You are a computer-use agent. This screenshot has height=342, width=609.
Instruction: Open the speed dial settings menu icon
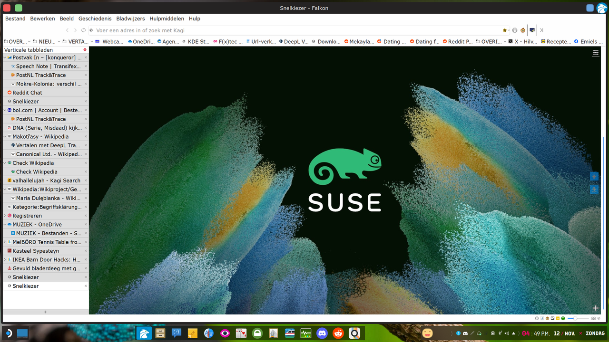click(x=595, y=53)
